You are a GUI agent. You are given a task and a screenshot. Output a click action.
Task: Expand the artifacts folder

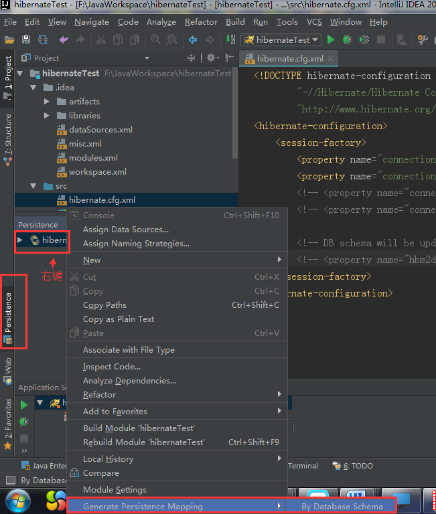click(x=47, y=102)
